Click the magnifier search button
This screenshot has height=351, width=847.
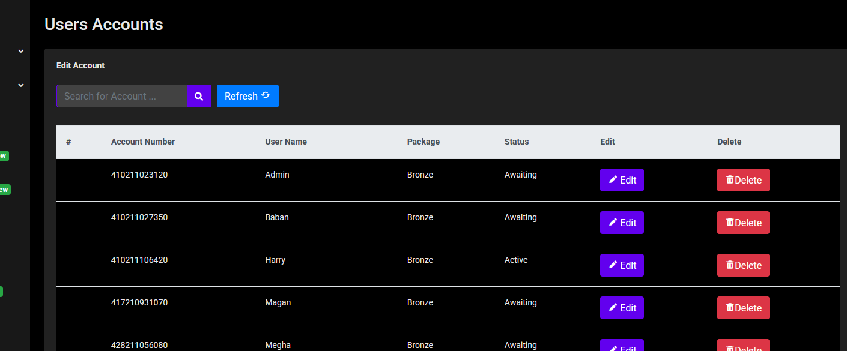coord(199,96)
